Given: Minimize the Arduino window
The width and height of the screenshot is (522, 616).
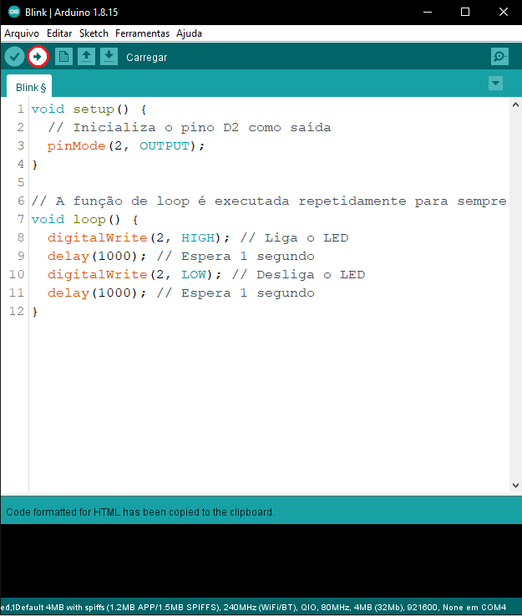Looking at the screenshot, I should click(x=428, y=13).
